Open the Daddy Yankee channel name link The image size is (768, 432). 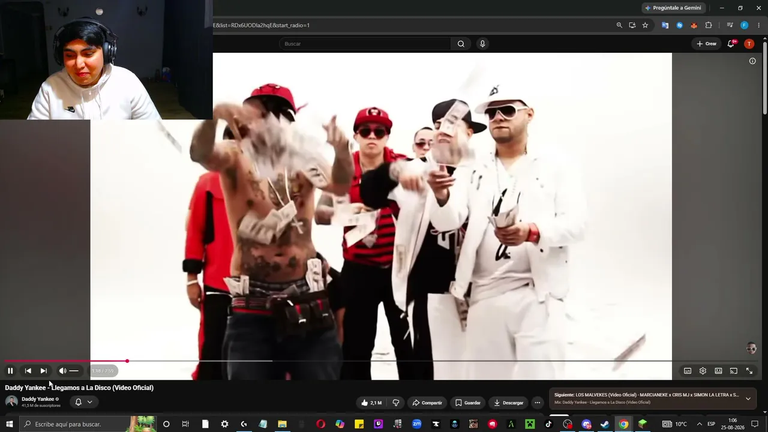[38, 399]
